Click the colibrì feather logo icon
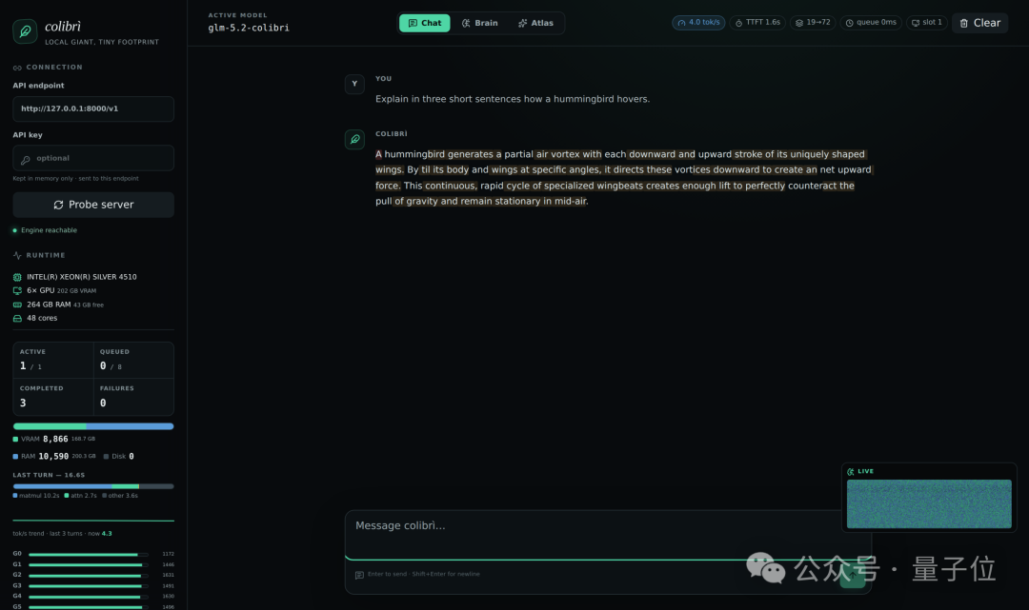This screenshot has width=1029, height=610. click(25, 30)
